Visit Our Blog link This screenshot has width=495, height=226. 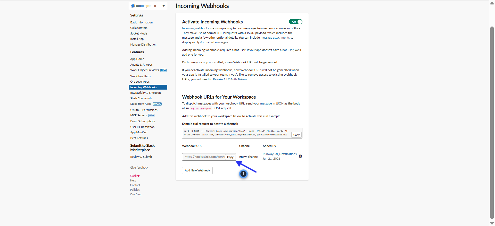(x=136, y=194)
